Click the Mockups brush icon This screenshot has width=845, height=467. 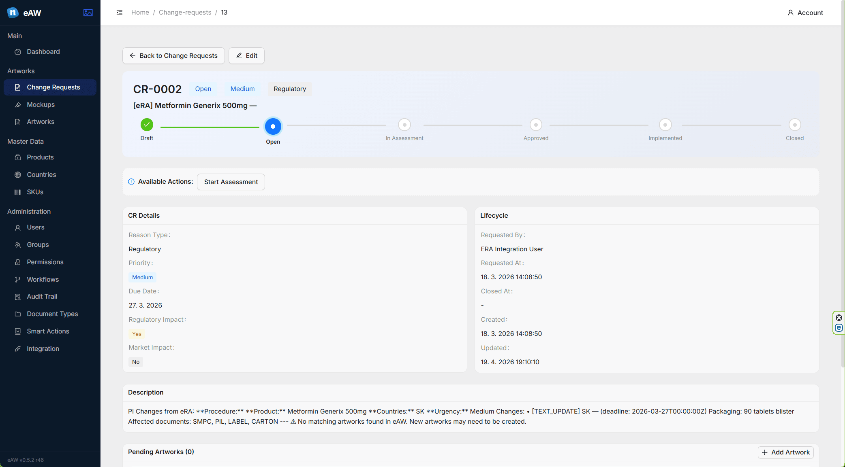pyautogui.click(x=18, y=105)
